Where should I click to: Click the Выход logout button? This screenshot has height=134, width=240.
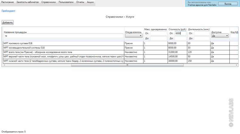[227, 4]
